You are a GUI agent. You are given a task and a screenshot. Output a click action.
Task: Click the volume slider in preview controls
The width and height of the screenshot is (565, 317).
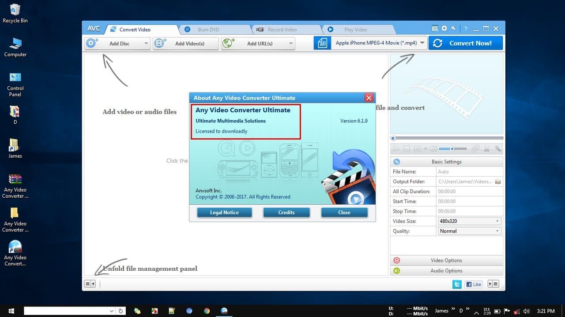pos(452,149)
